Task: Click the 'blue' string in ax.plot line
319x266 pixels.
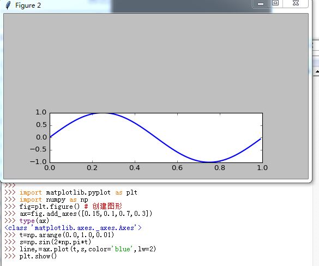Action: (x=123, y=249)
